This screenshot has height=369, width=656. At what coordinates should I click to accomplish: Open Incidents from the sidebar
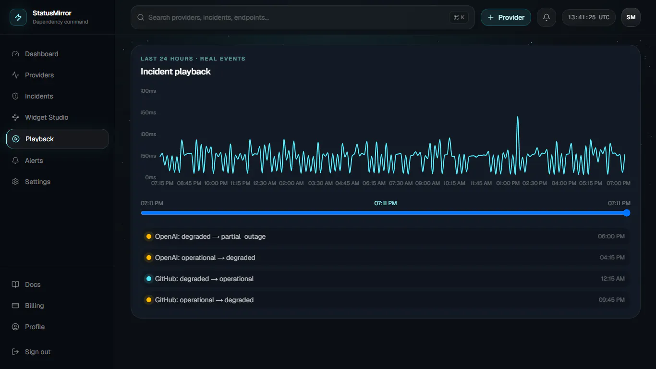point(58,96)
